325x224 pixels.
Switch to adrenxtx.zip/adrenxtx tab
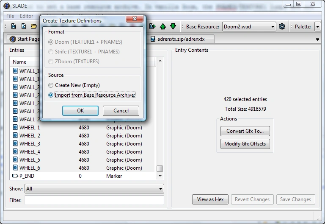[x=181, y=39]
